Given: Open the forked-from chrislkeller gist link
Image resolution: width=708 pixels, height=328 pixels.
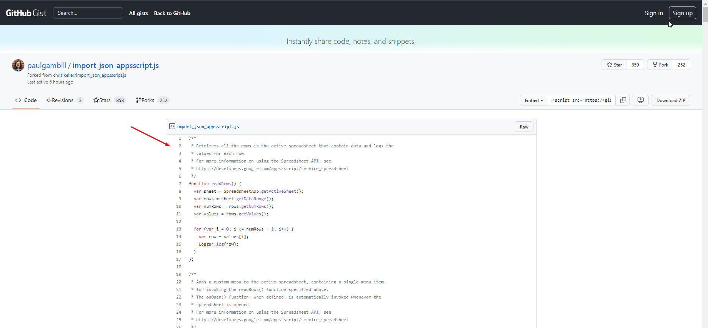Looking at the screenshot, I should click(89, 75).
